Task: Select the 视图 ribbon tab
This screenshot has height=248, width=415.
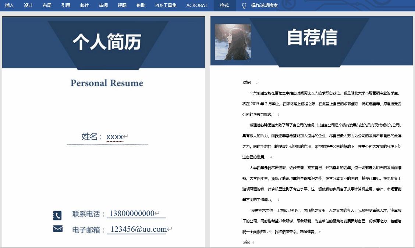Action: tap(122, 6)
